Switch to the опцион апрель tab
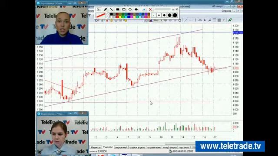Screen dimensions: 278x156 pos(137,147)
